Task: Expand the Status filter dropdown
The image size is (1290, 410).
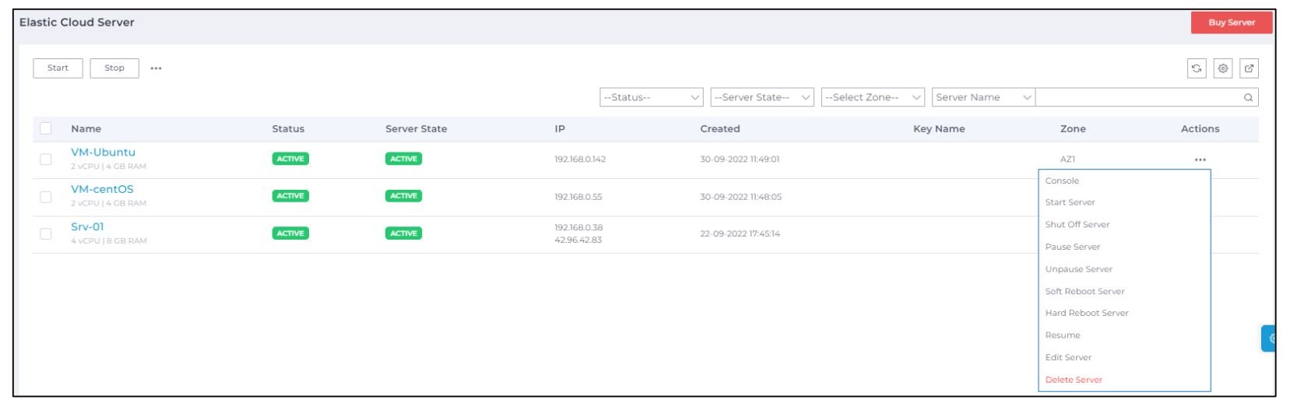Action: 651,98
